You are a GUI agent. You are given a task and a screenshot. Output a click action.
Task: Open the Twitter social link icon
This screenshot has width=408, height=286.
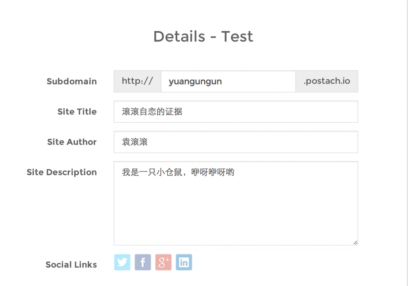tap(122, 262)
